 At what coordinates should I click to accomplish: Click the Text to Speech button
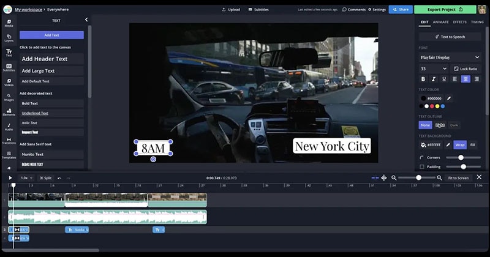(450, 37)
